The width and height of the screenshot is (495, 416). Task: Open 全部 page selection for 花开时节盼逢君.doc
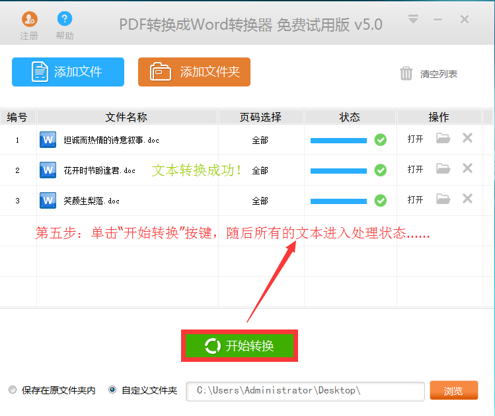(260, 170)
